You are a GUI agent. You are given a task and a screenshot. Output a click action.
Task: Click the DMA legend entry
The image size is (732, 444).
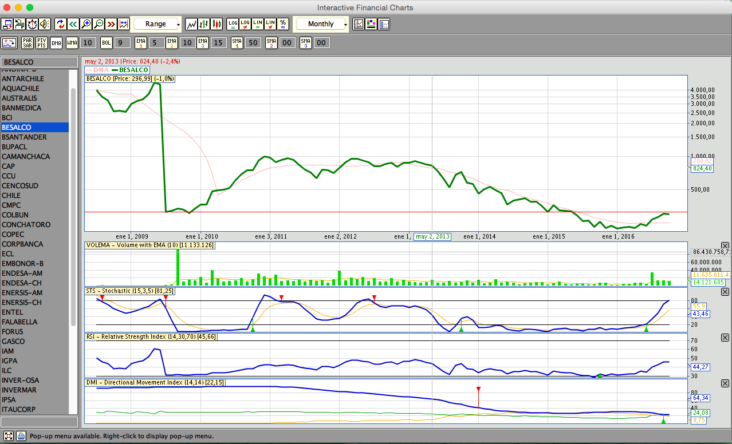96,70
